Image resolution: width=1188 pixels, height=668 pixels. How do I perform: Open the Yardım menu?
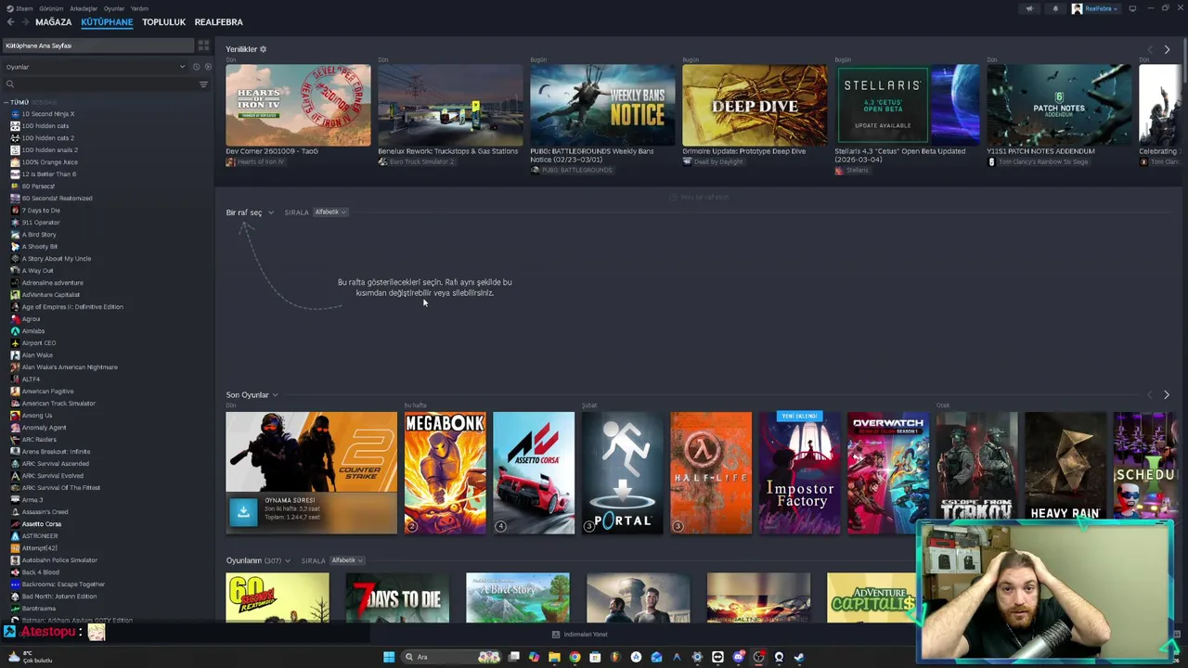click(x=139, y=8)
